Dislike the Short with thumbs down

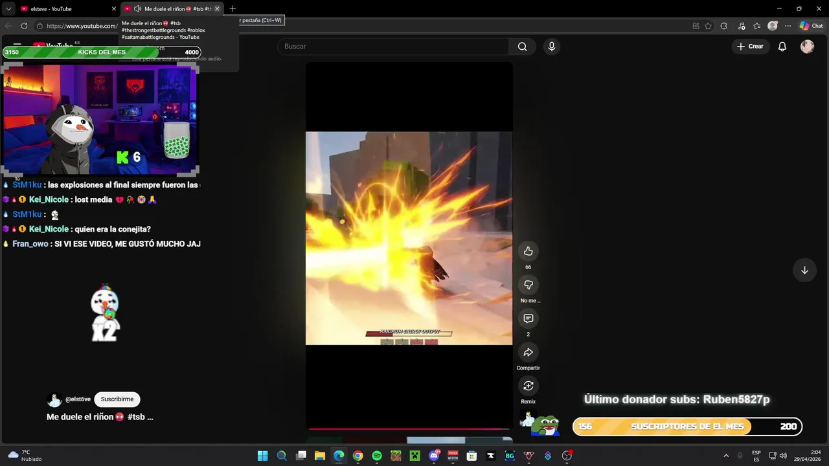click(528, 285)
